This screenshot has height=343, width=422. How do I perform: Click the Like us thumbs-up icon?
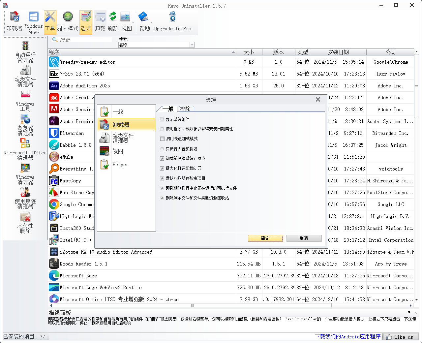(x=389, y=337)
